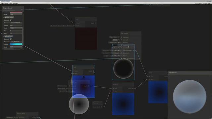
Task: Open the blue Glow Color default swatch
Action: (x=16, y=44)
